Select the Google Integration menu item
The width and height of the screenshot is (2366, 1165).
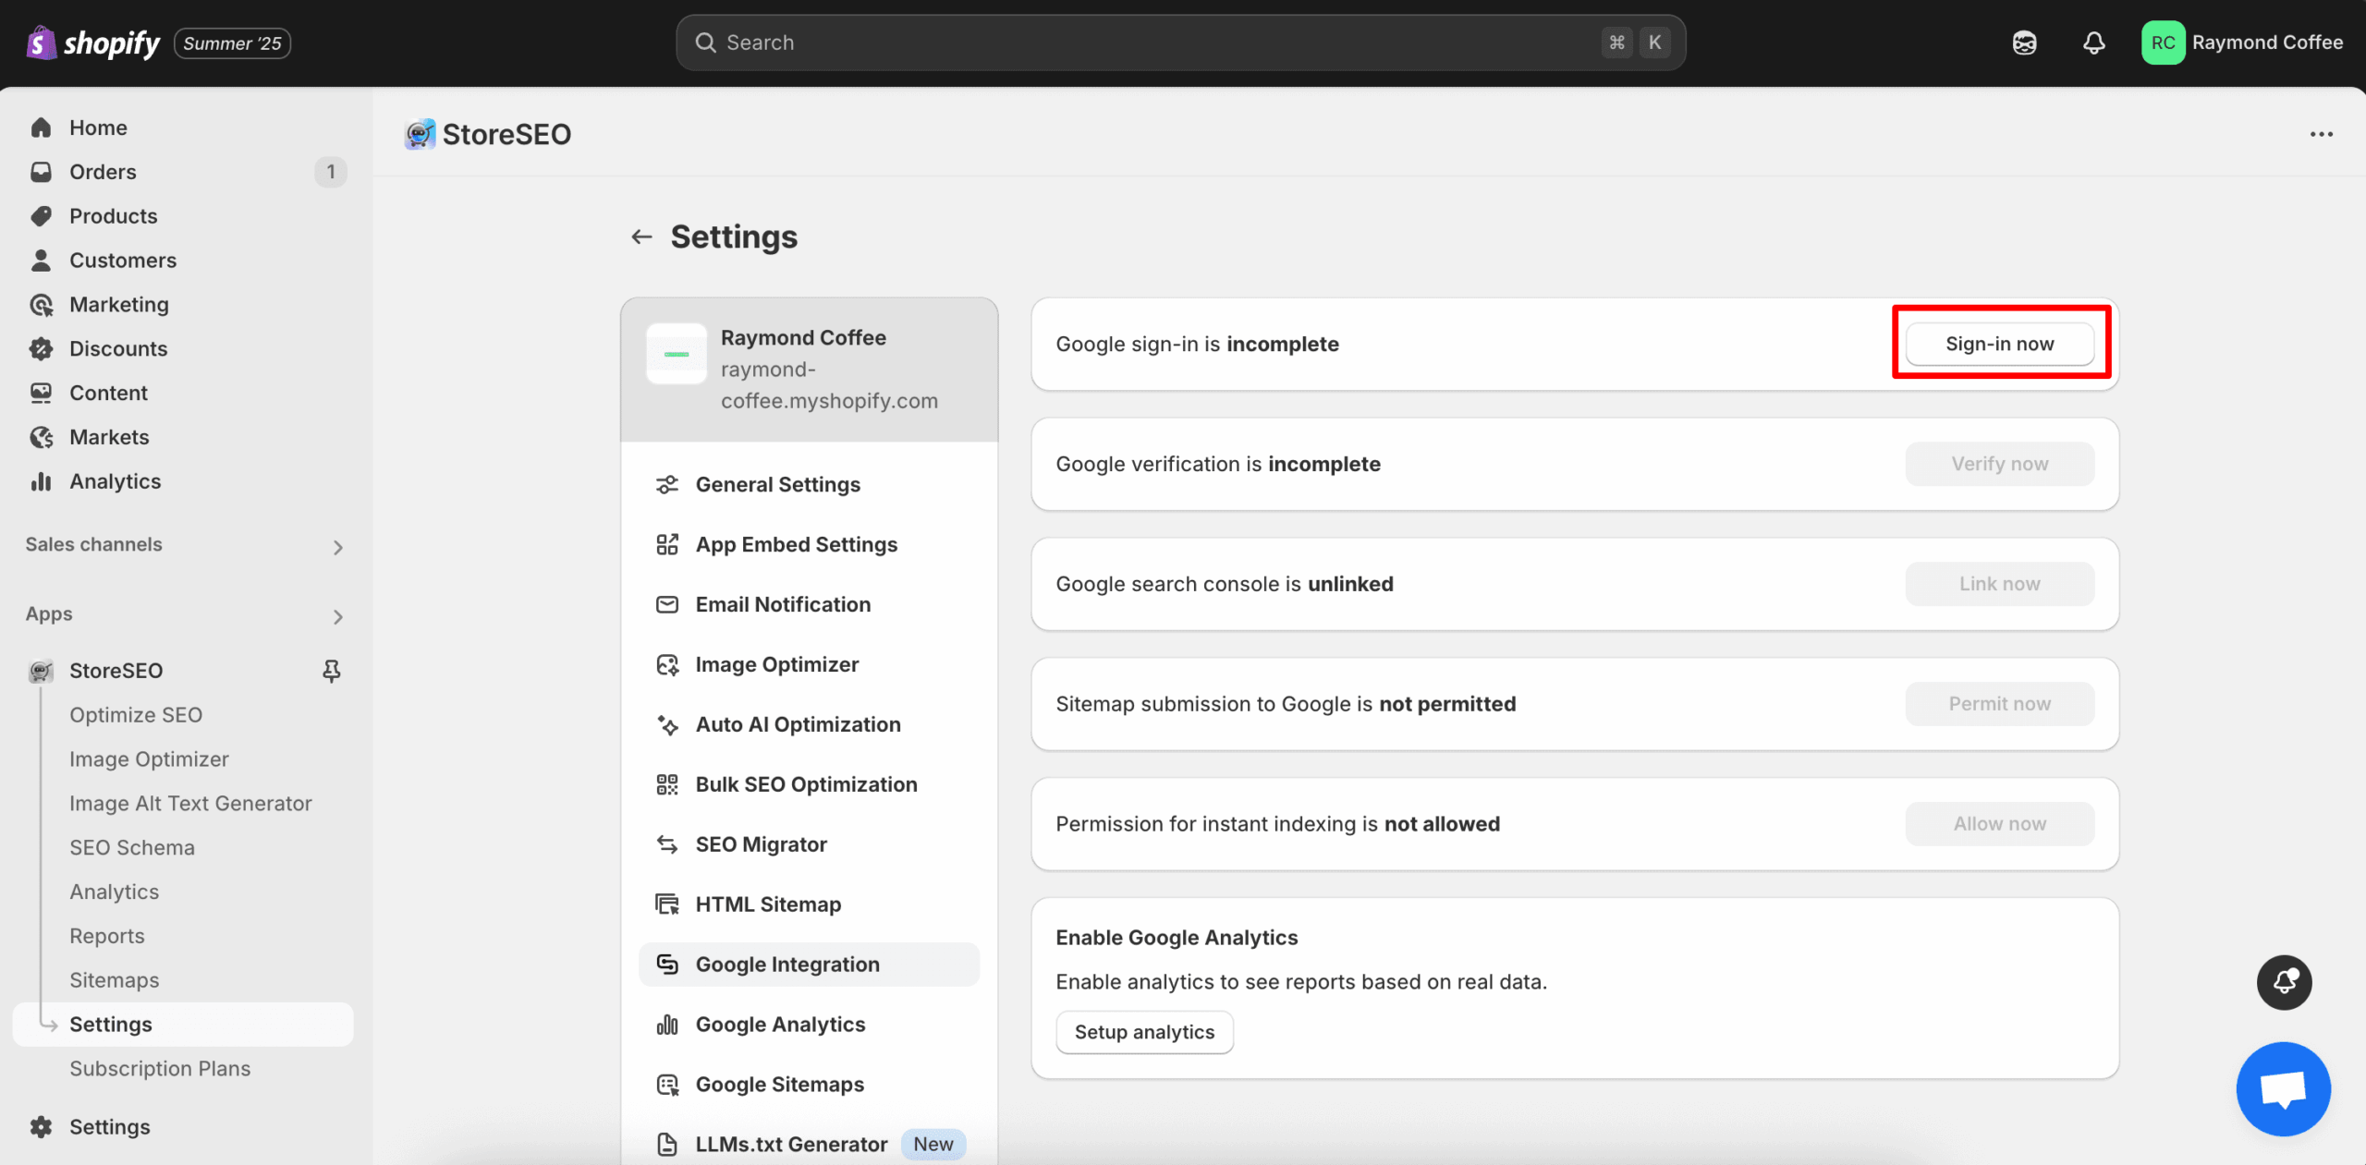click(809, 965)
